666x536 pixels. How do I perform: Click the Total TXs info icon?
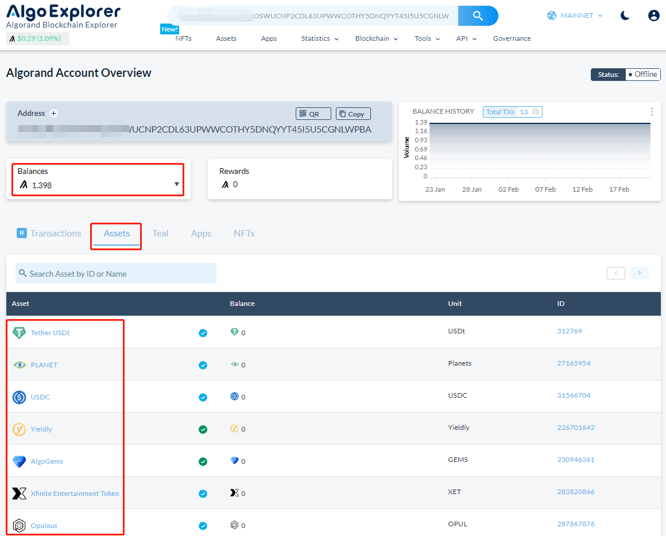[x=536, y=112]
